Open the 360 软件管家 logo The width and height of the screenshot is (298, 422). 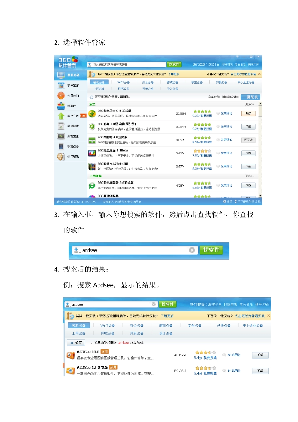(x=68, y=62)
